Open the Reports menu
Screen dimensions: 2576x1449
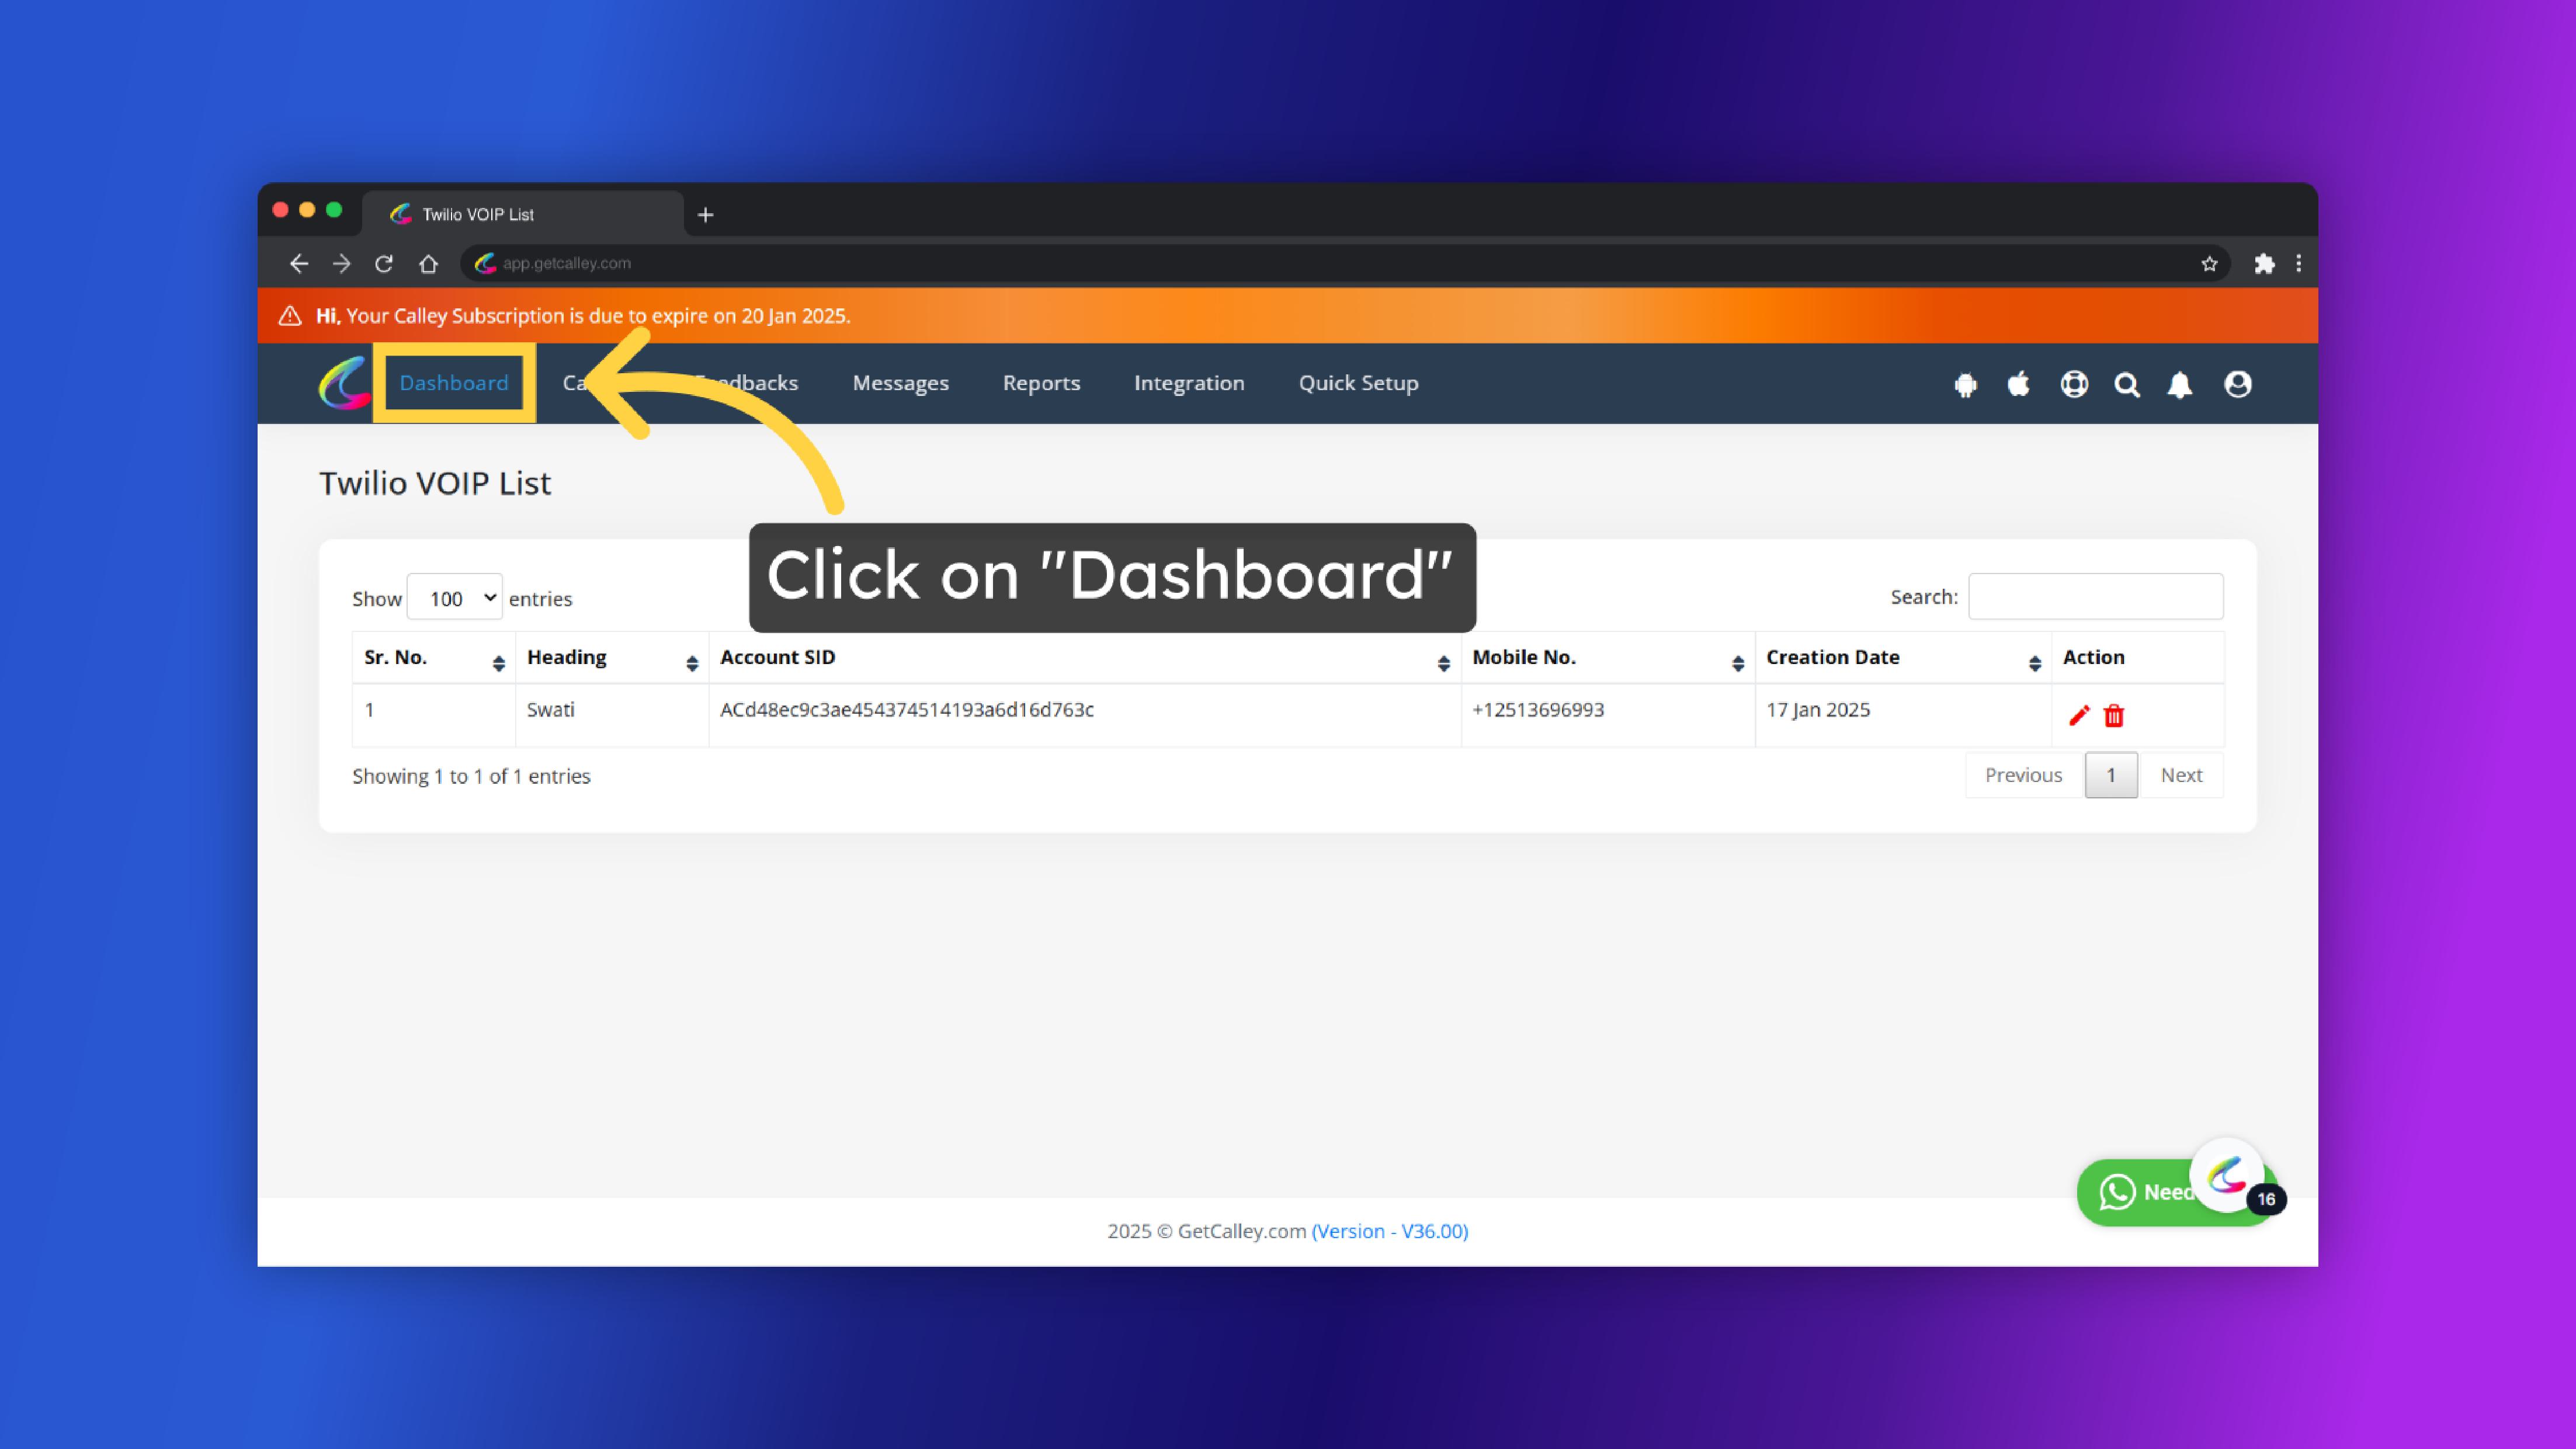1041,383
